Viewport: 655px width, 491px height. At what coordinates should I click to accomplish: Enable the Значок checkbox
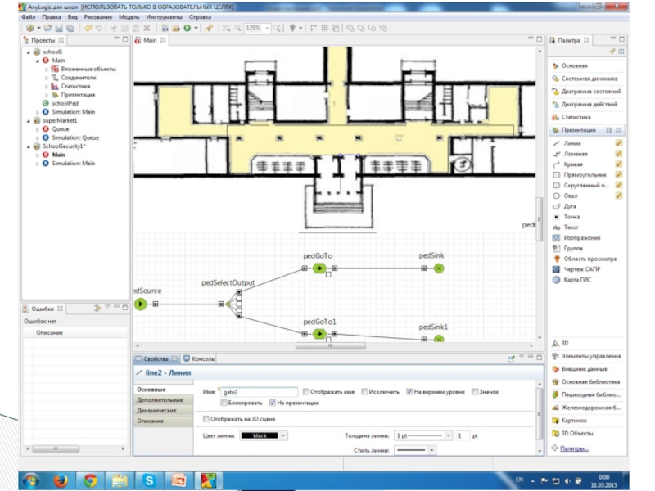coord(475,392)
